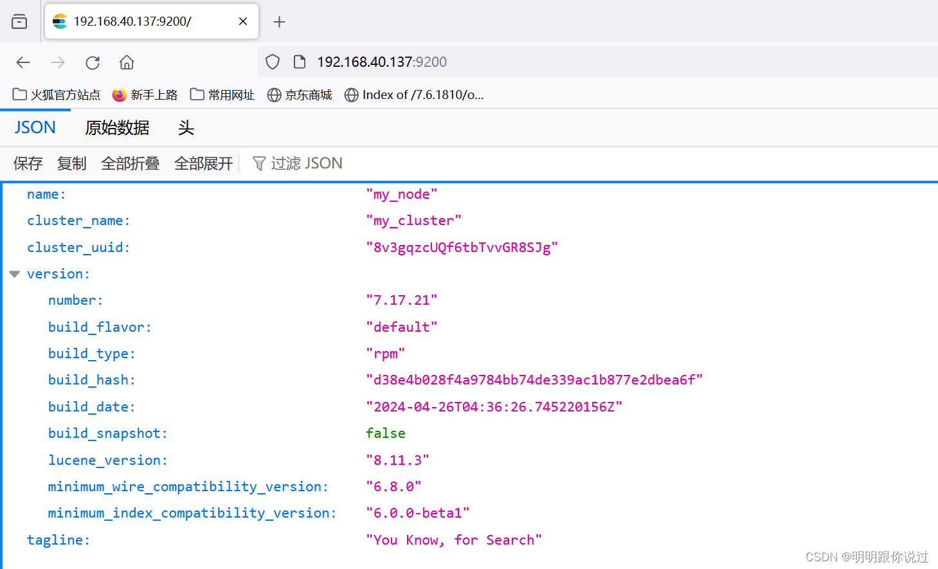
Task: Collapse the version object node
Action: coord(14,273)
